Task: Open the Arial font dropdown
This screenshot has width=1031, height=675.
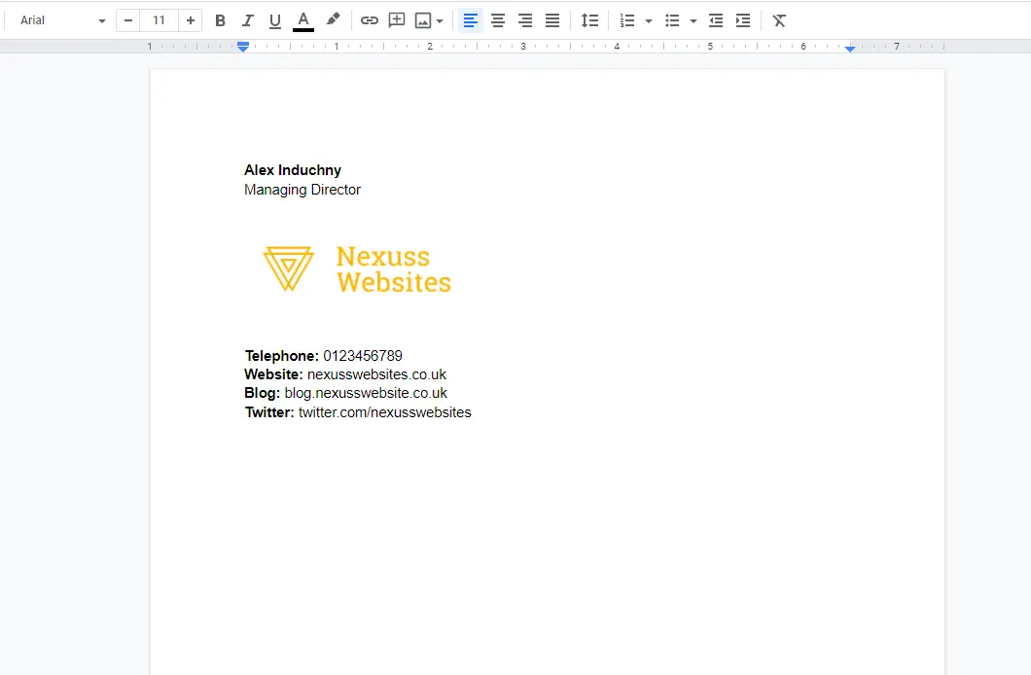Action: click(x=58, y=19)
